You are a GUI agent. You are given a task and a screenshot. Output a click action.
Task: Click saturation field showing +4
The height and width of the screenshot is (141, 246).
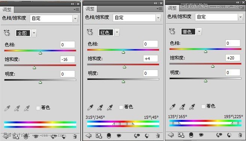pos(151,59)
